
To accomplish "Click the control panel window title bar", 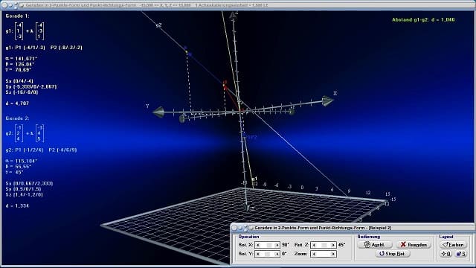I will [352, 228].
